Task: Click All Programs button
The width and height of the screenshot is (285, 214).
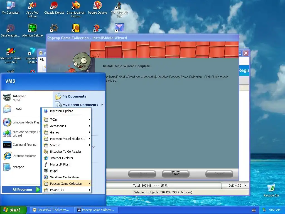Action: (21, 189)
